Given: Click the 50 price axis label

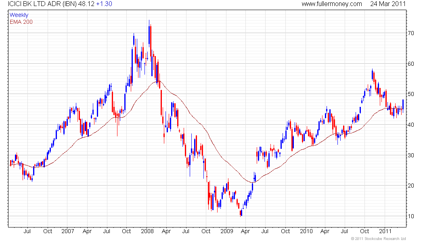Looking at the screenshot, I should (410, 94).
